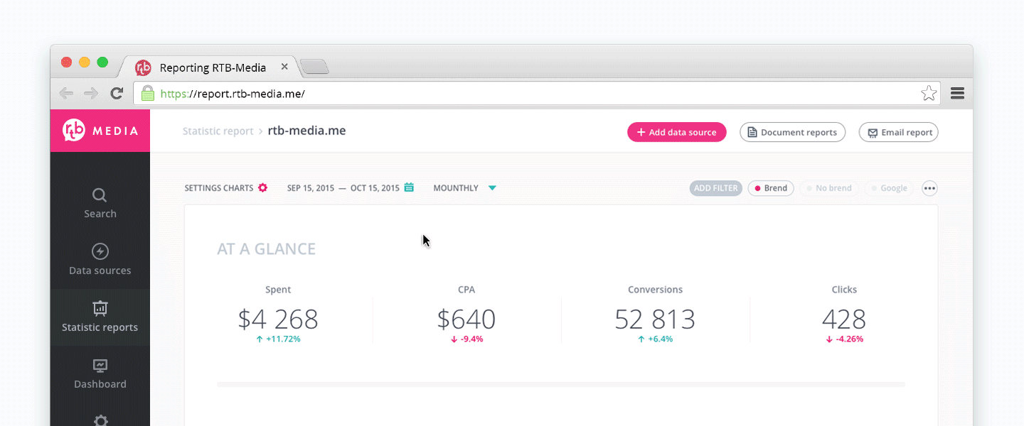Click the RTB Media logo
Screen dimensions: 1024x426
[x=100, y=131]
